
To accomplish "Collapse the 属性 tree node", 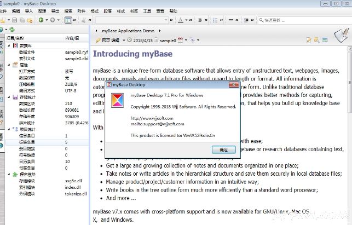I will (9, 65).
